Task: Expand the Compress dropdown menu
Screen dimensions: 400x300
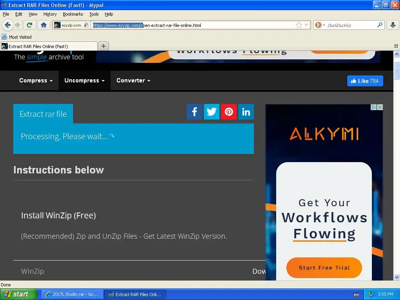Action: pos(36,80)
